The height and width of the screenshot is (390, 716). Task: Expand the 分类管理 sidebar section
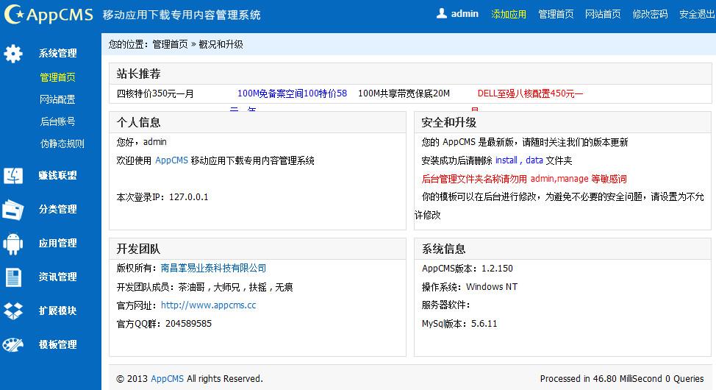57,210
